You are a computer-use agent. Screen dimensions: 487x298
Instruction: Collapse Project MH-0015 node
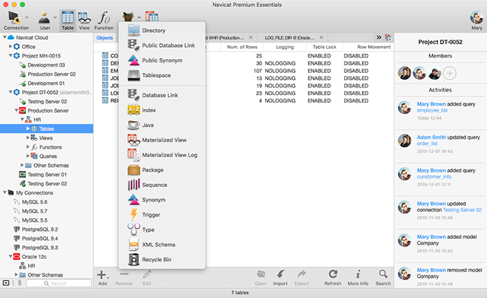(x=10, y=56)
